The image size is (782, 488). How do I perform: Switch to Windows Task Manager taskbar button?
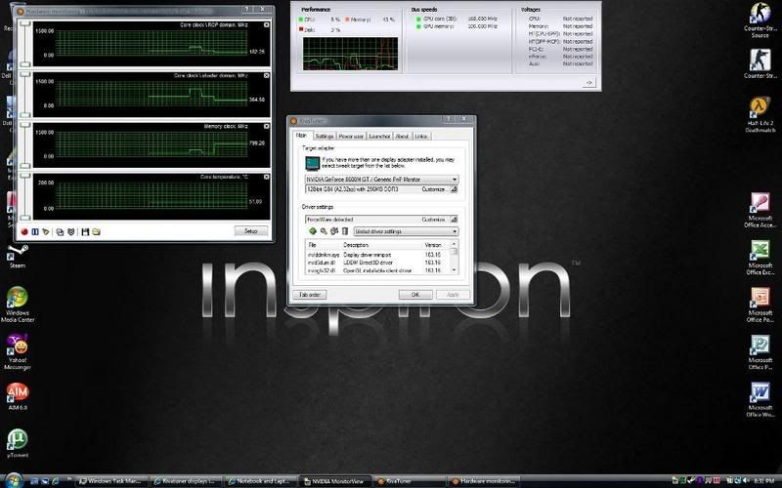pos(111,481)
